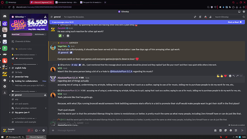This screenshot has width=247, height=139.
Task: Open microphone input options dropdown arrow
Action: (x=32, y=130)
